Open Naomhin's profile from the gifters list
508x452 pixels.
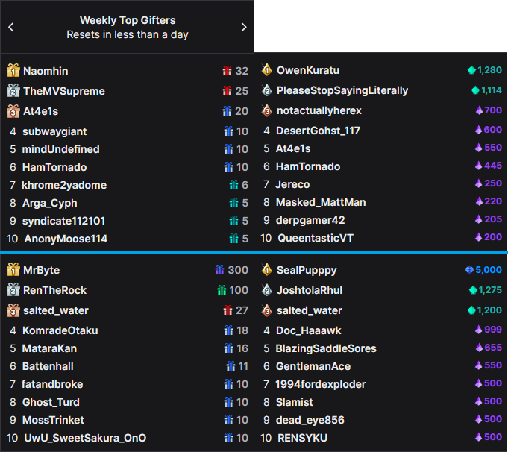click(46, 71)
